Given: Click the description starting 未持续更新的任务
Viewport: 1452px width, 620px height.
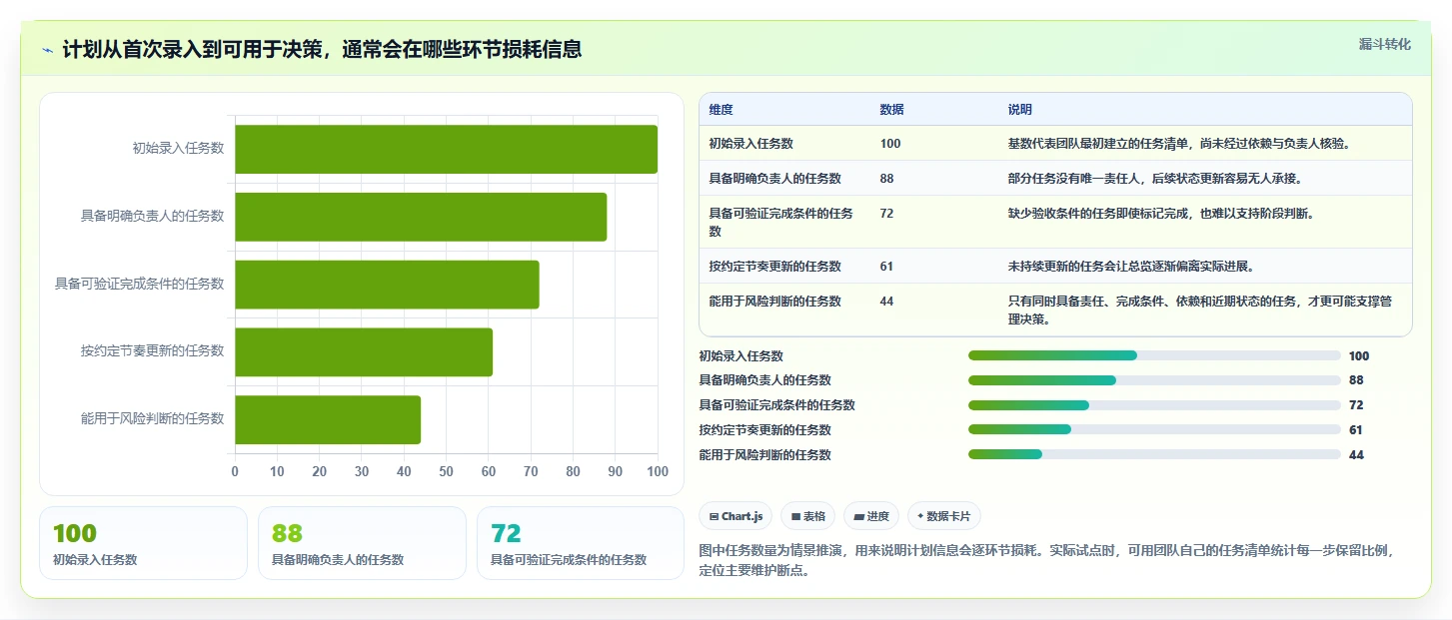Looking at the screenshot, I should coord(1131,267).
